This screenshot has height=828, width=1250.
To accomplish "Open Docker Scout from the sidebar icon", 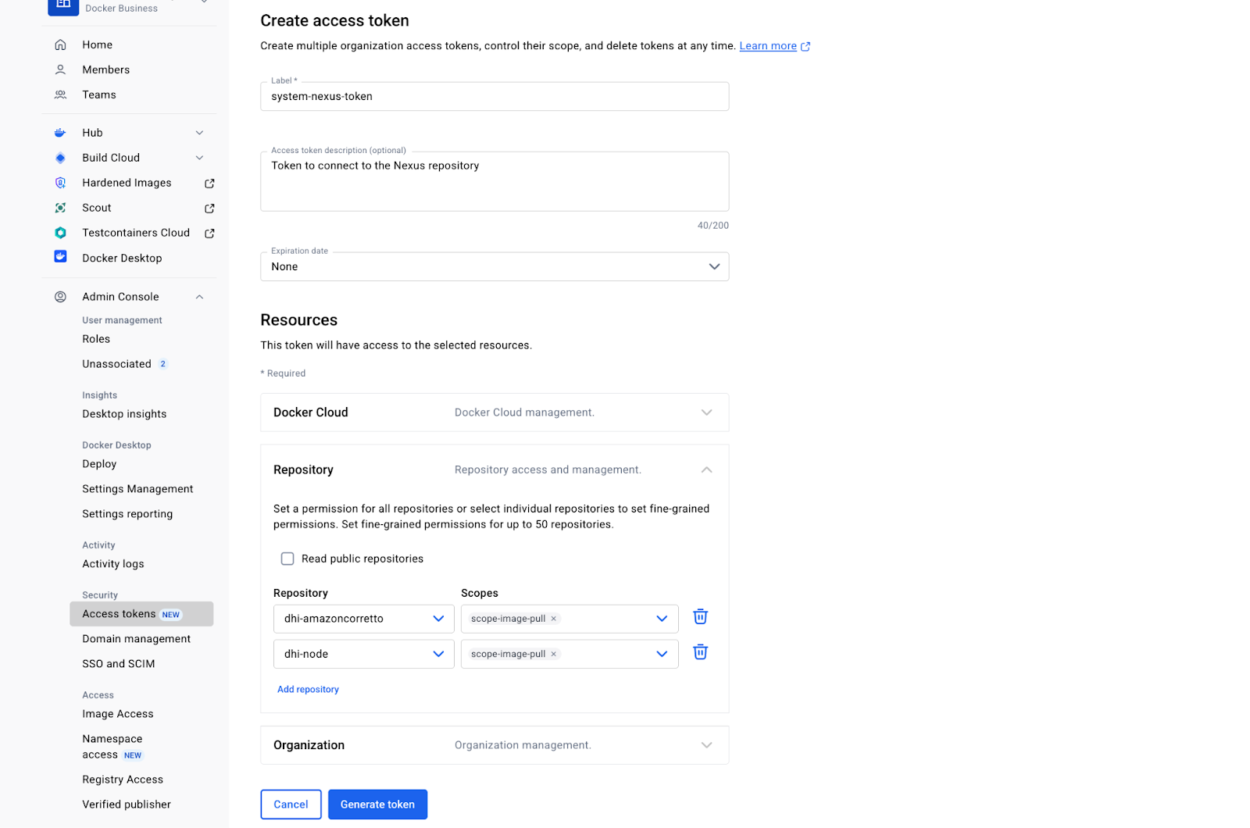I will [60, 208].
